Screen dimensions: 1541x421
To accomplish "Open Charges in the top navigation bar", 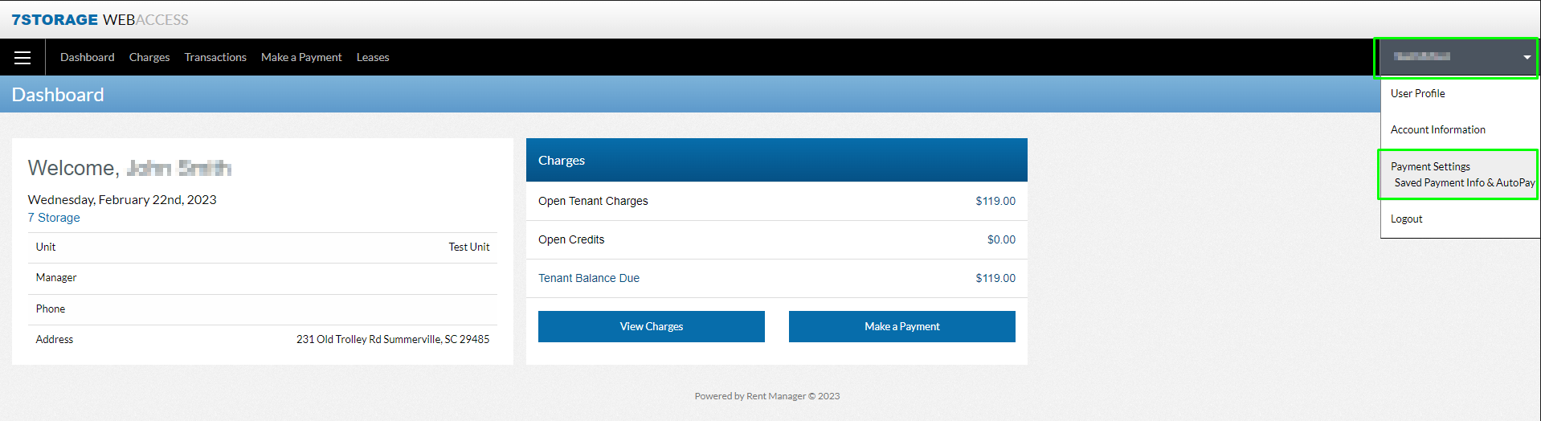I will click(149, 58).
